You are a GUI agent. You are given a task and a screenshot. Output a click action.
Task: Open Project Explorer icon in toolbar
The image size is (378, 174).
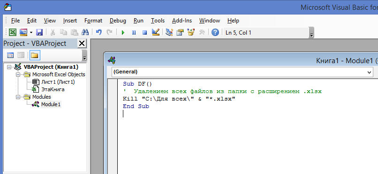tap(169, 32)
